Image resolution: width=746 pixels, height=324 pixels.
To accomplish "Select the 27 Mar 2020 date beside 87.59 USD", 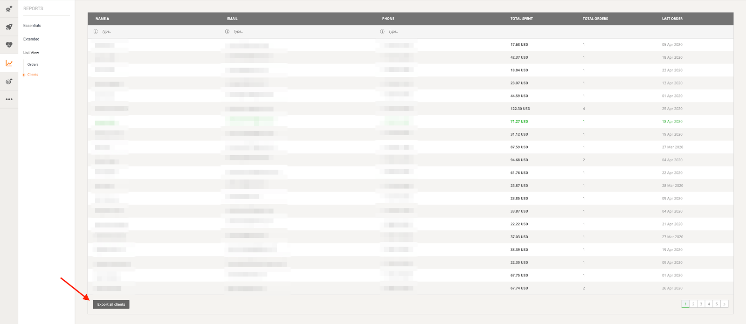I will coord(672,147).
